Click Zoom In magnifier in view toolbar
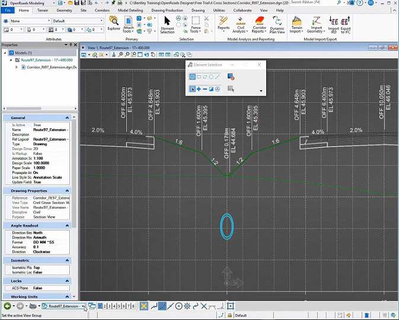The image size is (399, 320). tap(120, 55)
